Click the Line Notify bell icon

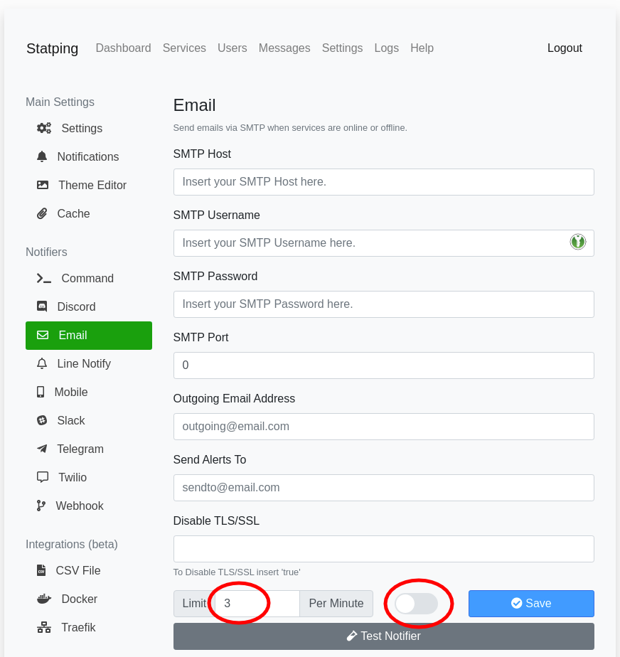pos(42,364)
